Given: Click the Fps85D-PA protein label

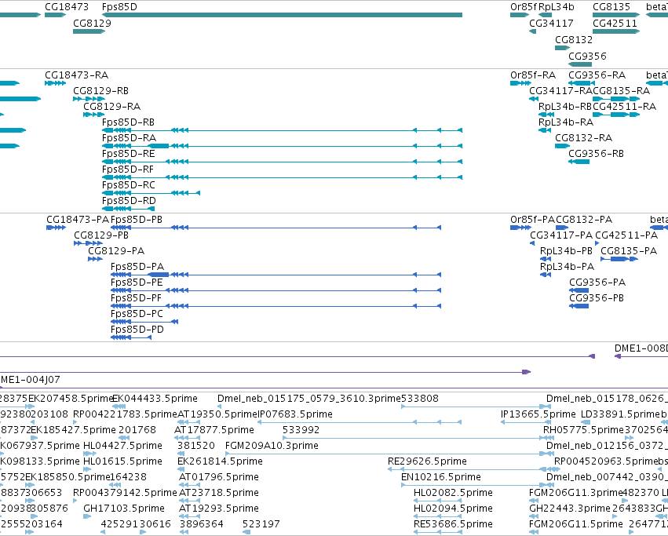Looking at the screenshot, I should (137, 267).
